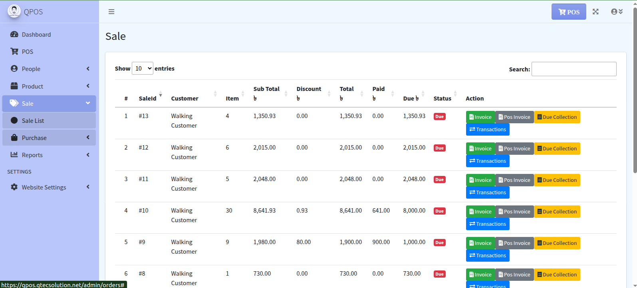
Task: View Transactions for sale #11
Action: click(488, 193)
